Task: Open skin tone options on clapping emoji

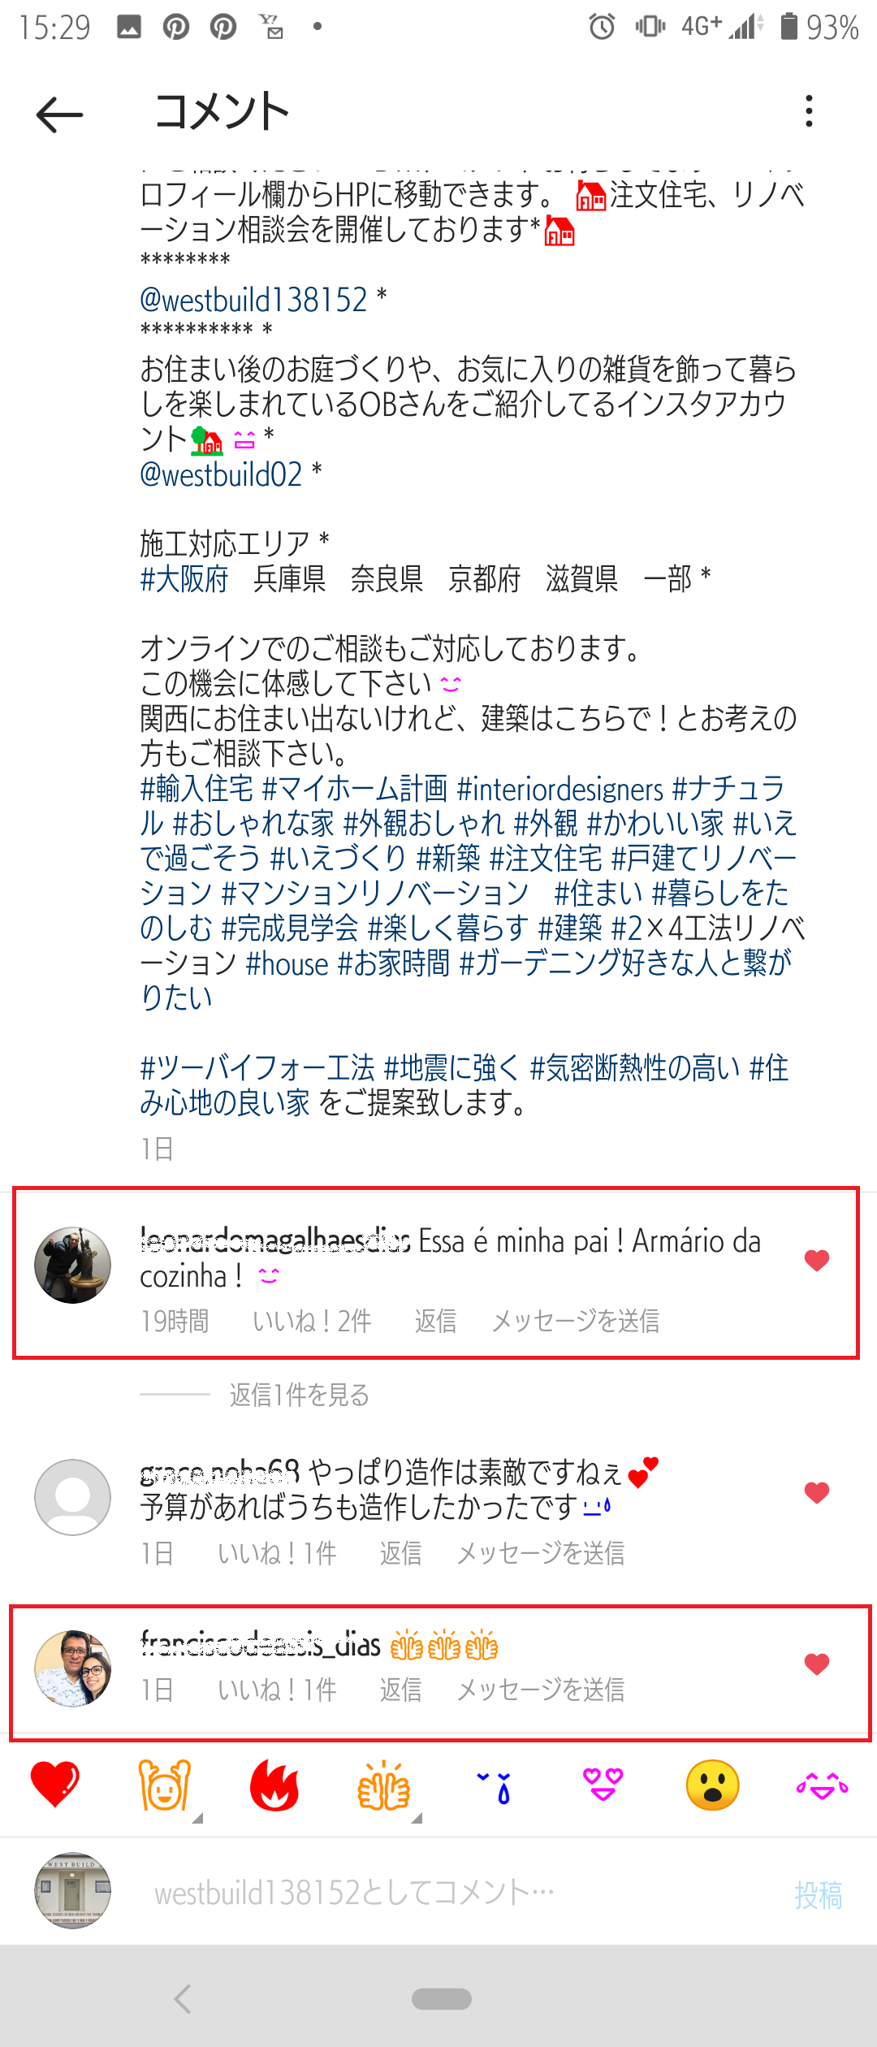Action: (x=417, y=1818)
